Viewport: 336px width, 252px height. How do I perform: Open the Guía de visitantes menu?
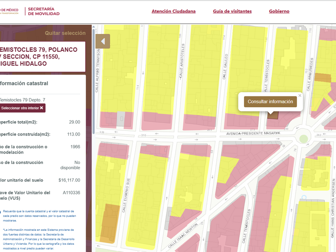pyautogui.click(x=232, y=11)
